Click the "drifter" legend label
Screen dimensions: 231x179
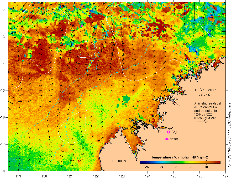pos(174,139)
